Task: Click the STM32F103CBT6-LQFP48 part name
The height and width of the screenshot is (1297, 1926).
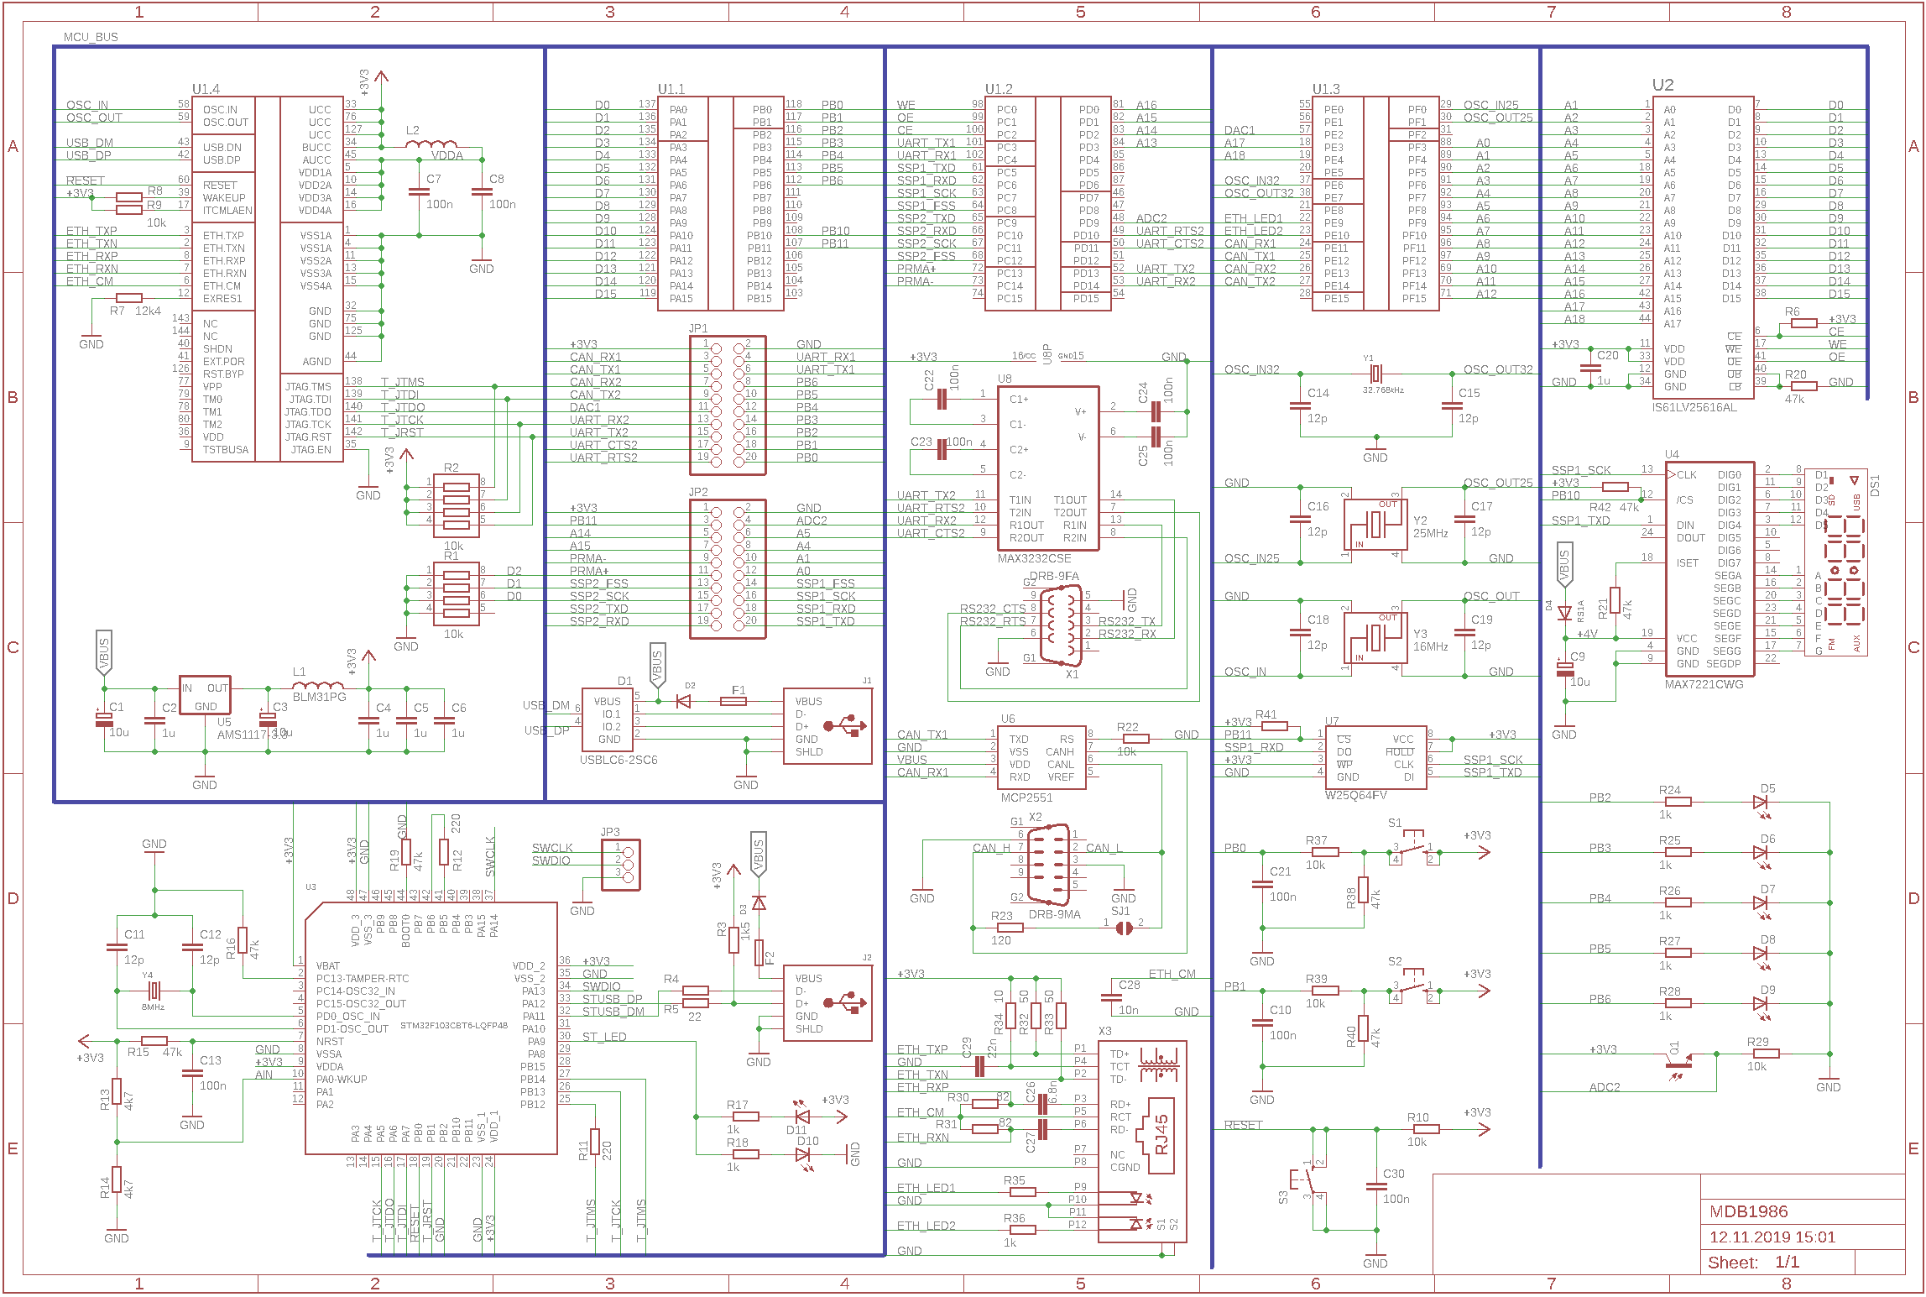Action: click(454, 1026)
